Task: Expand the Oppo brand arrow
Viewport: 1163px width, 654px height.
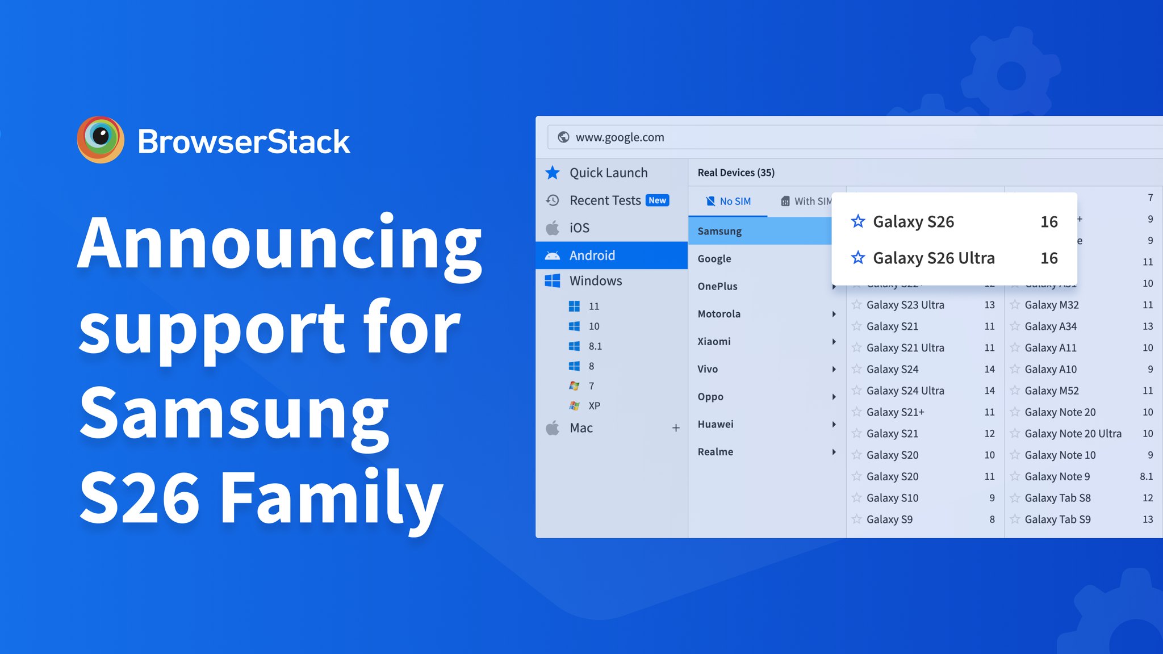Action: (834, 396)
